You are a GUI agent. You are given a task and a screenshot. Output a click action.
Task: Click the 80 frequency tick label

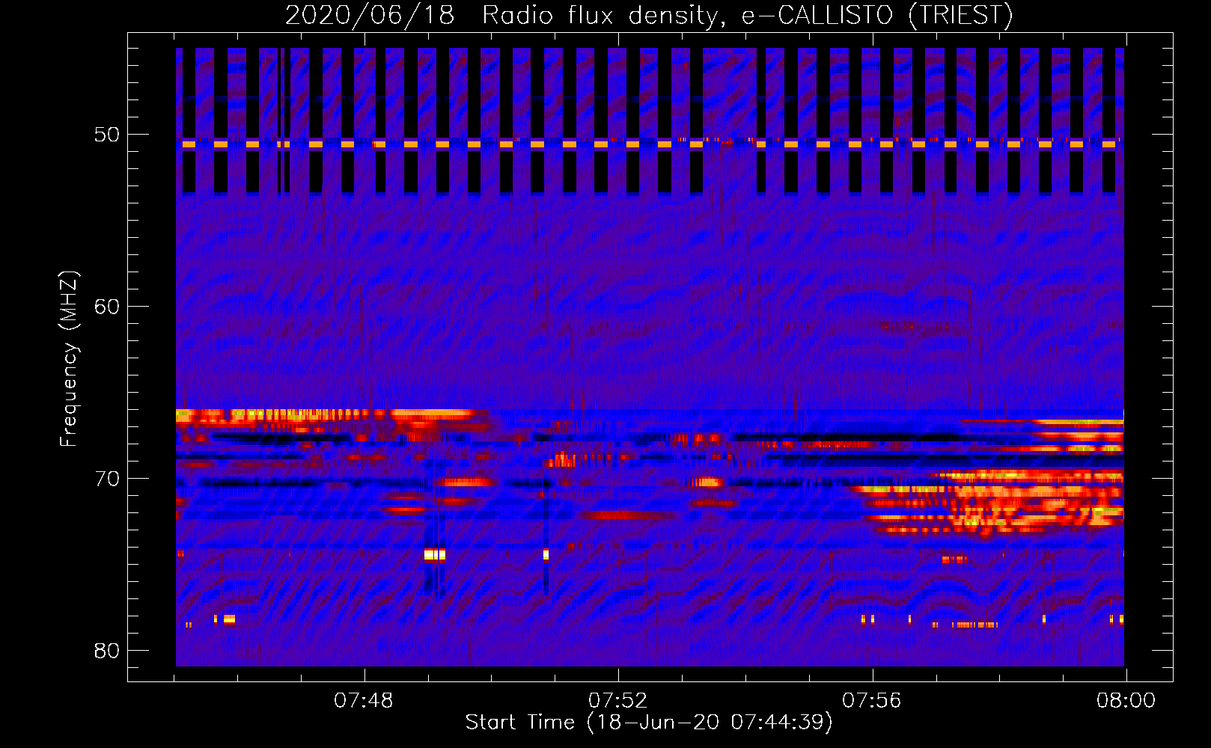pos(107,651)
